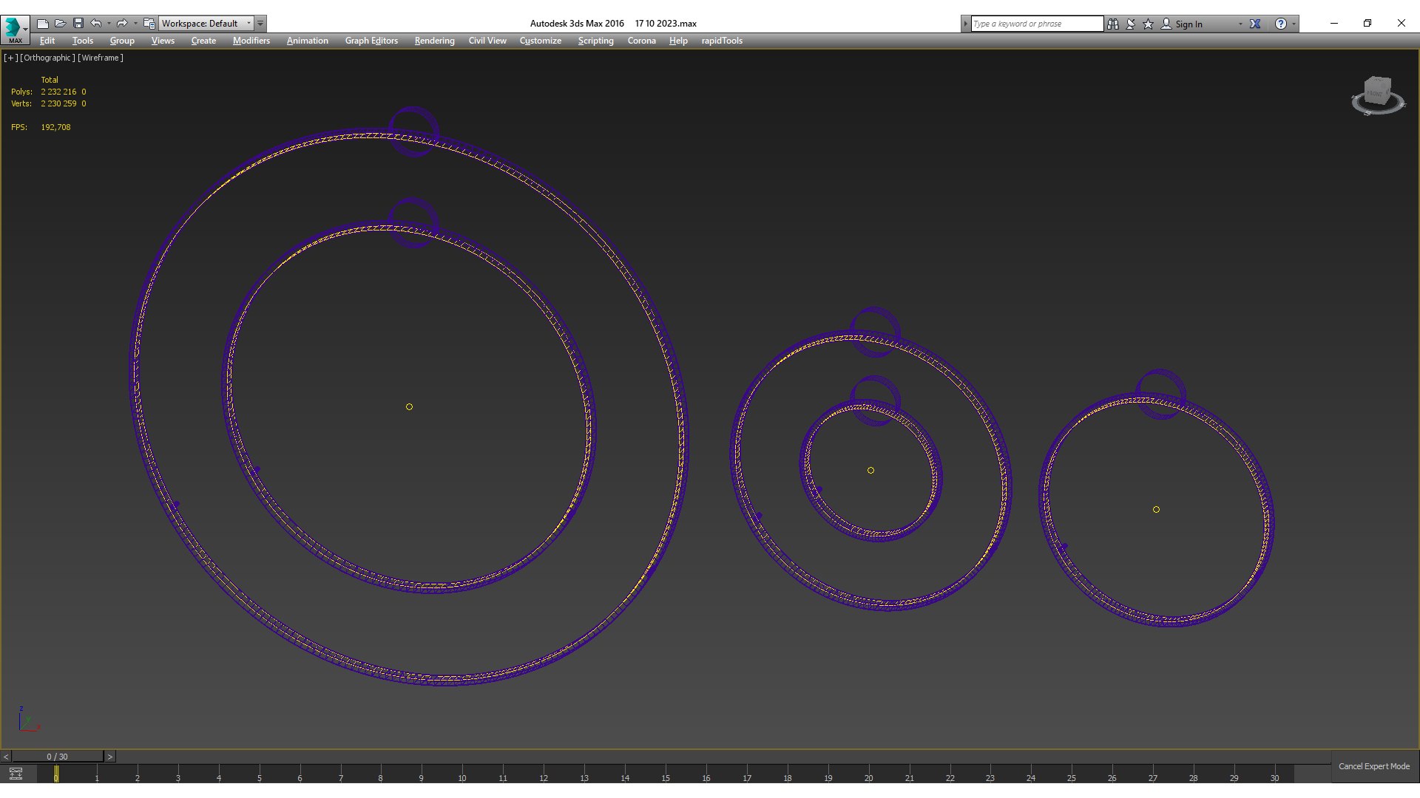
Task: Open the Wireframe shading menu
Action: (101, 58)
